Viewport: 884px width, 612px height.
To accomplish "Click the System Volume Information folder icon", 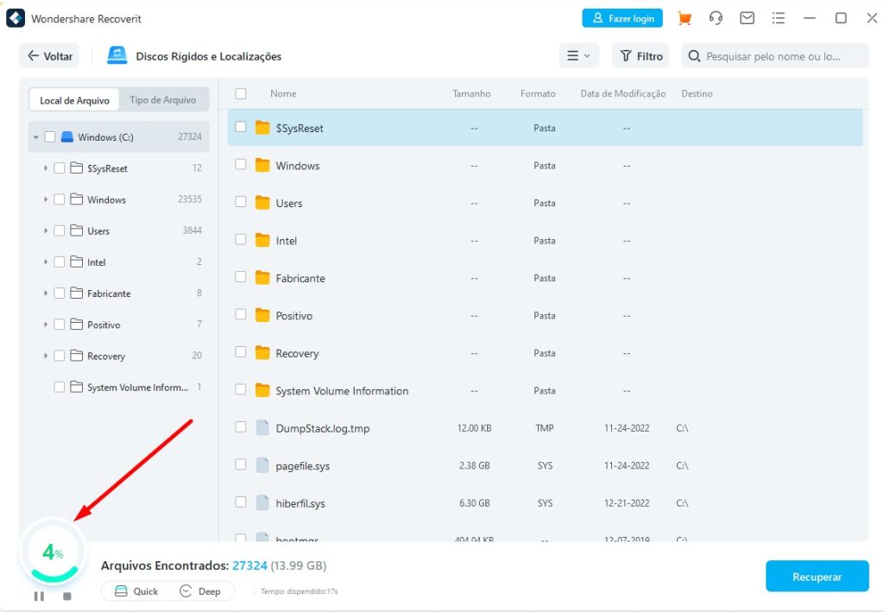I will point(262,390).
